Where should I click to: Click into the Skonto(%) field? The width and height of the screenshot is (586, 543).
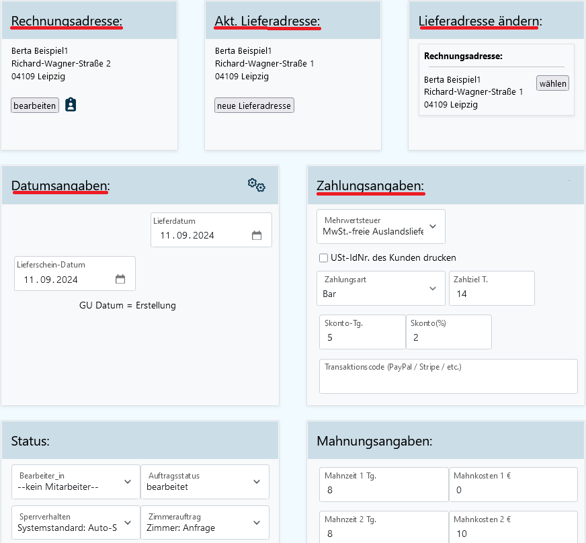tap(448, 337)
